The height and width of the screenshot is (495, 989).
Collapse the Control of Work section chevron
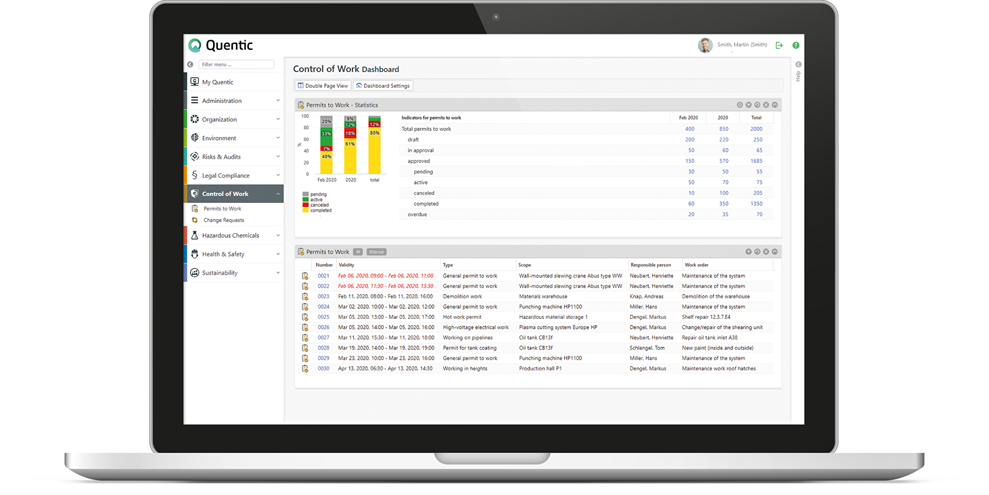point(278,194)
